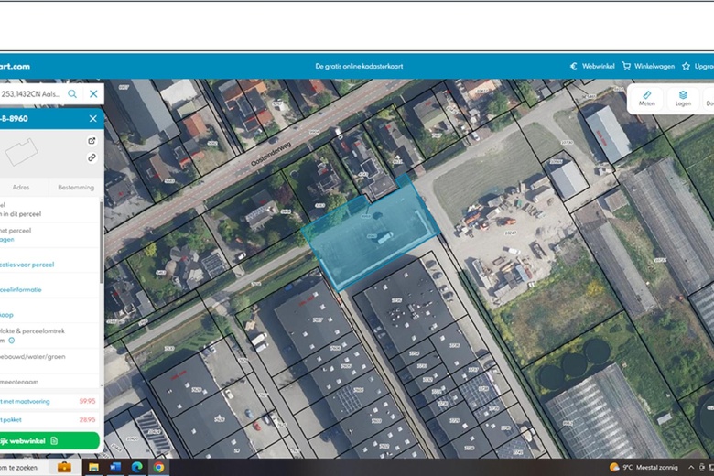Open the taskbar weather widget
This screenshot has width=714, height=476.
point(645,467)
